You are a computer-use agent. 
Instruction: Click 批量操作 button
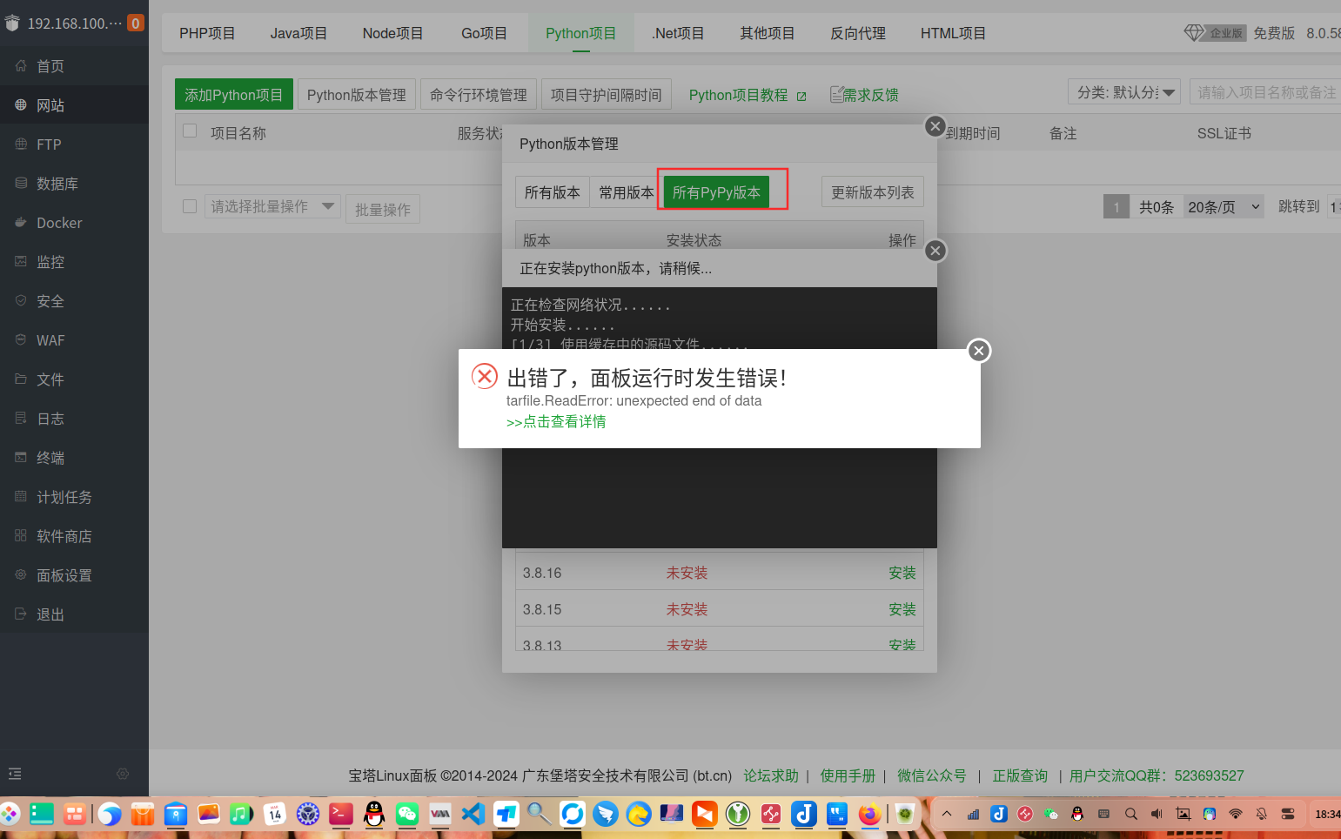(383, 210)
